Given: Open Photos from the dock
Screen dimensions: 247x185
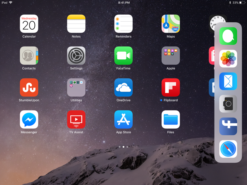Looking at the screenshot, I should pos(228,59).
